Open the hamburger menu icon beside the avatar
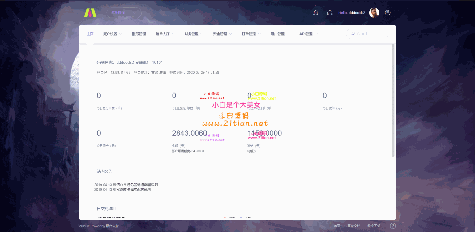 click(x=387, y=13)
